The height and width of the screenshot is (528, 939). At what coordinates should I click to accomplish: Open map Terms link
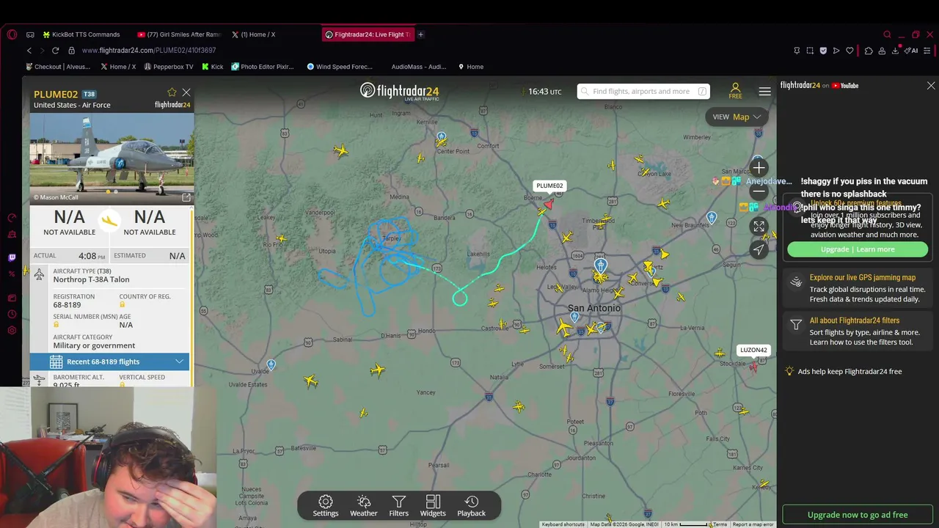coord(720,524)
